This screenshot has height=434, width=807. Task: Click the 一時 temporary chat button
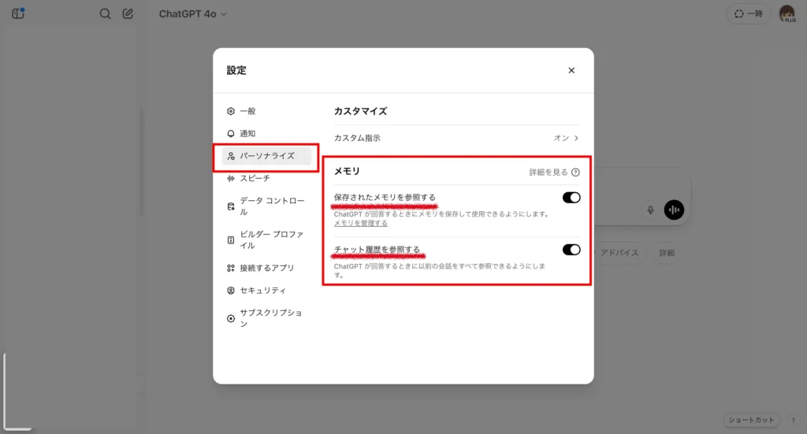click(x=749, y=14)
